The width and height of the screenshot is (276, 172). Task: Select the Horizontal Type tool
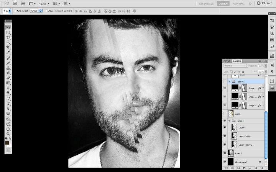8,104
